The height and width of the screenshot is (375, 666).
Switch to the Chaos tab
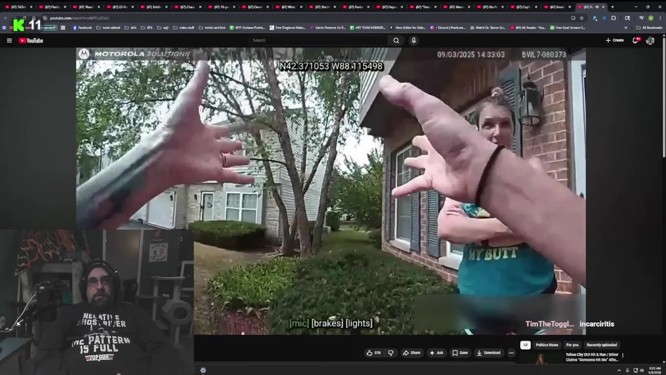tap(187, 7)
